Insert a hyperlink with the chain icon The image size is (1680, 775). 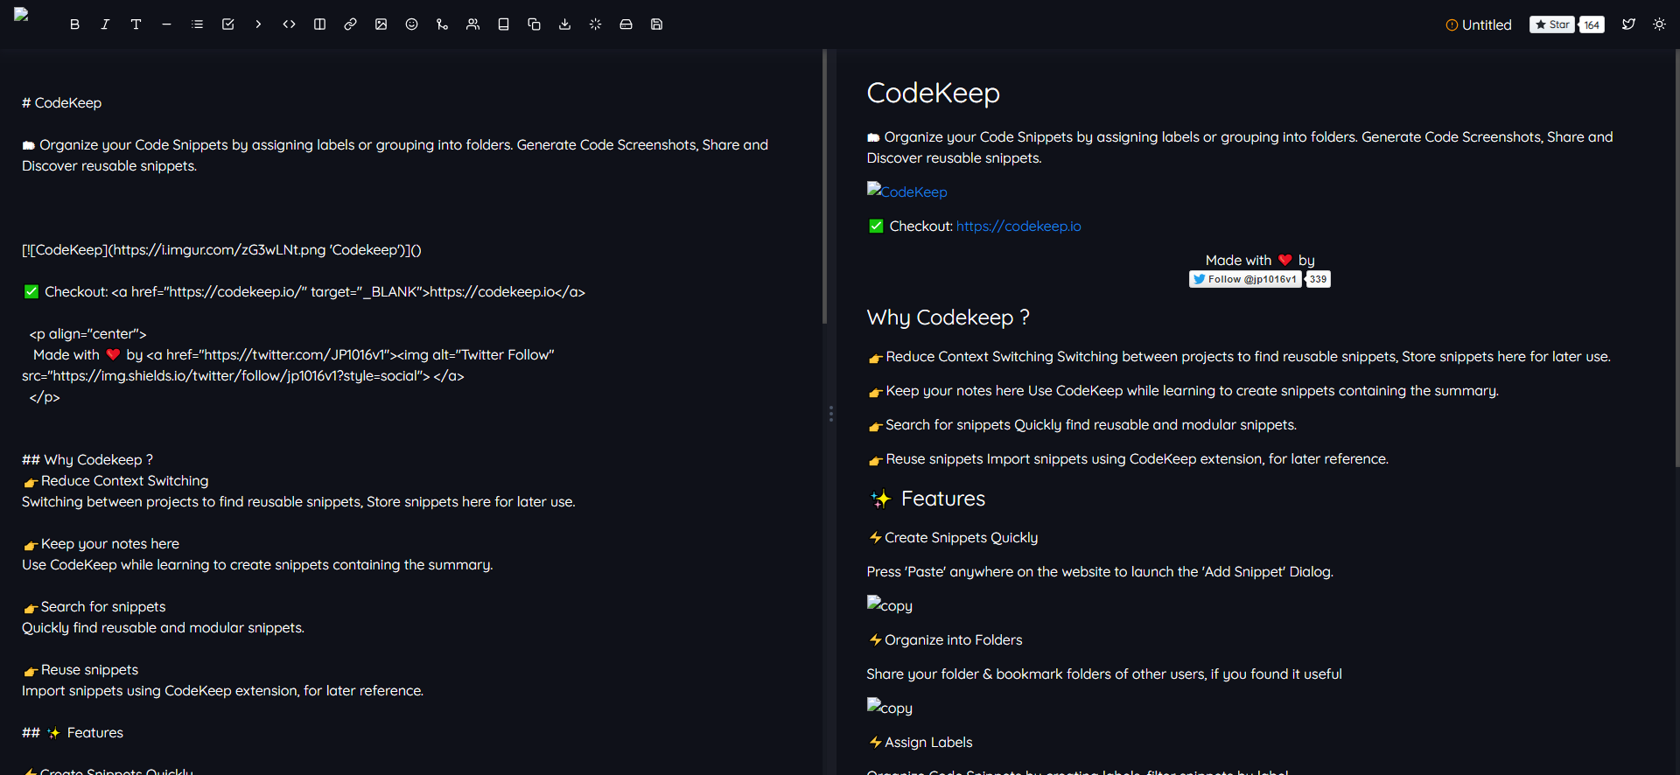coord(350,24)
